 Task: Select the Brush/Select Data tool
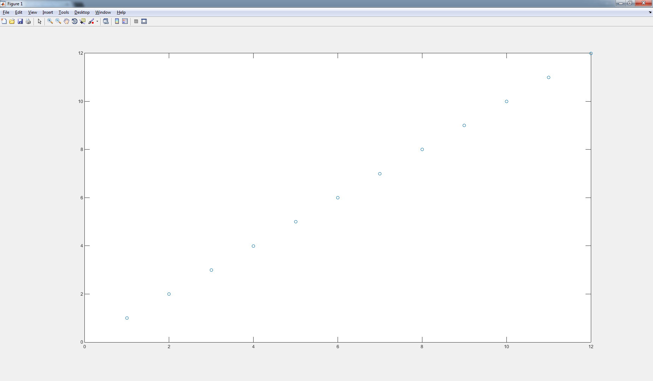(x=91, y=22)
